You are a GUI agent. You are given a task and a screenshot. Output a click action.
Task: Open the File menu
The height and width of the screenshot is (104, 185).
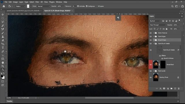(6, 2)
